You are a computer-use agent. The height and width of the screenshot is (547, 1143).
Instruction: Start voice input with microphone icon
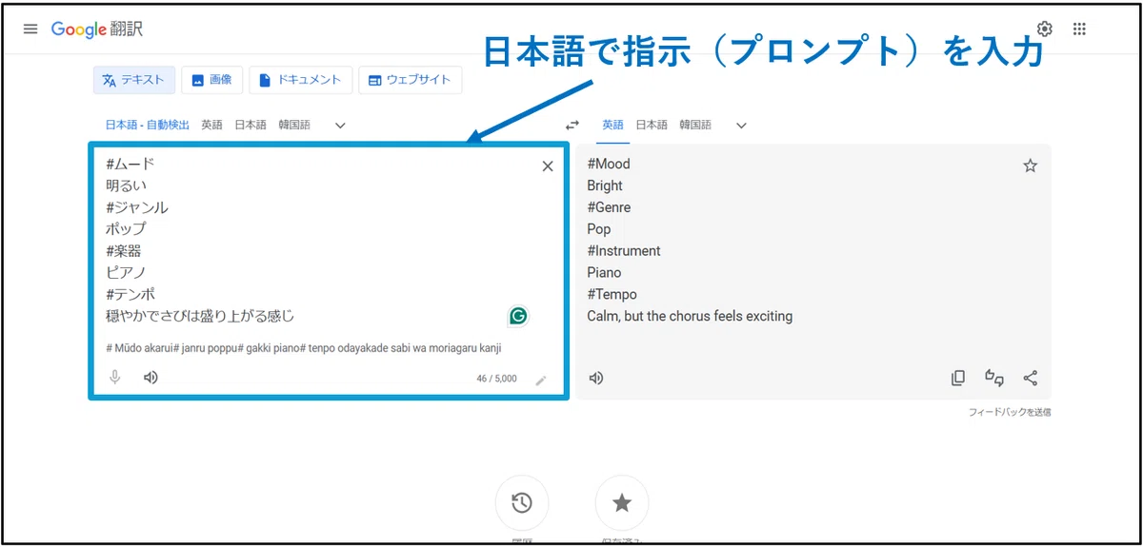pyautogui.click(x=115, y=378)
